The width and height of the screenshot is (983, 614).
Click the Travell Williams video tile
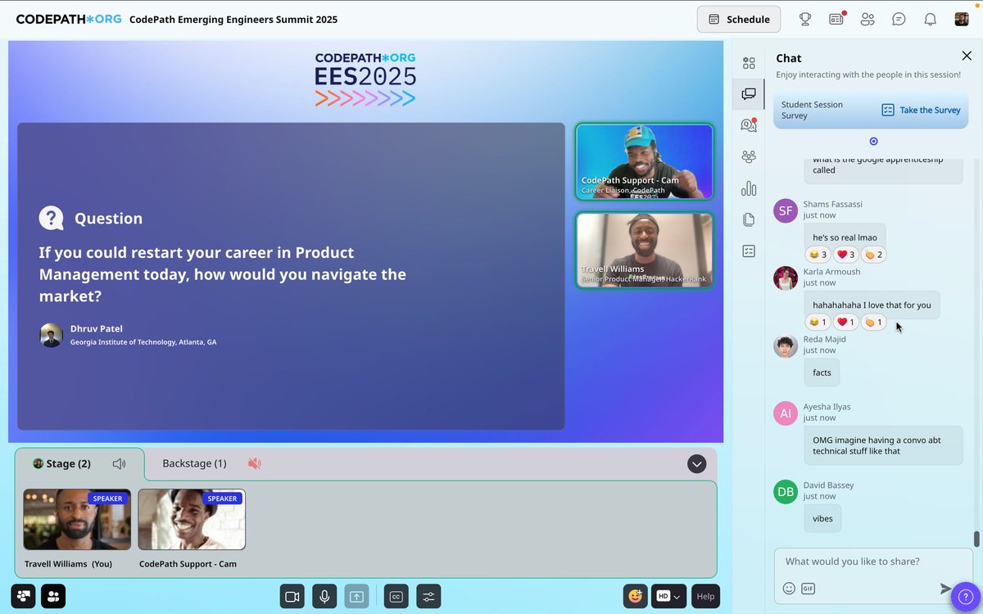click(645, 250)
